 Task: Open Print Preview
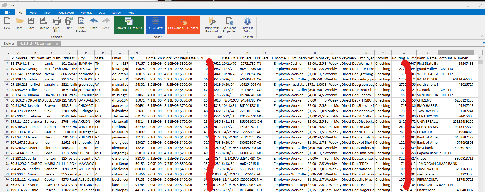point(81,24)
